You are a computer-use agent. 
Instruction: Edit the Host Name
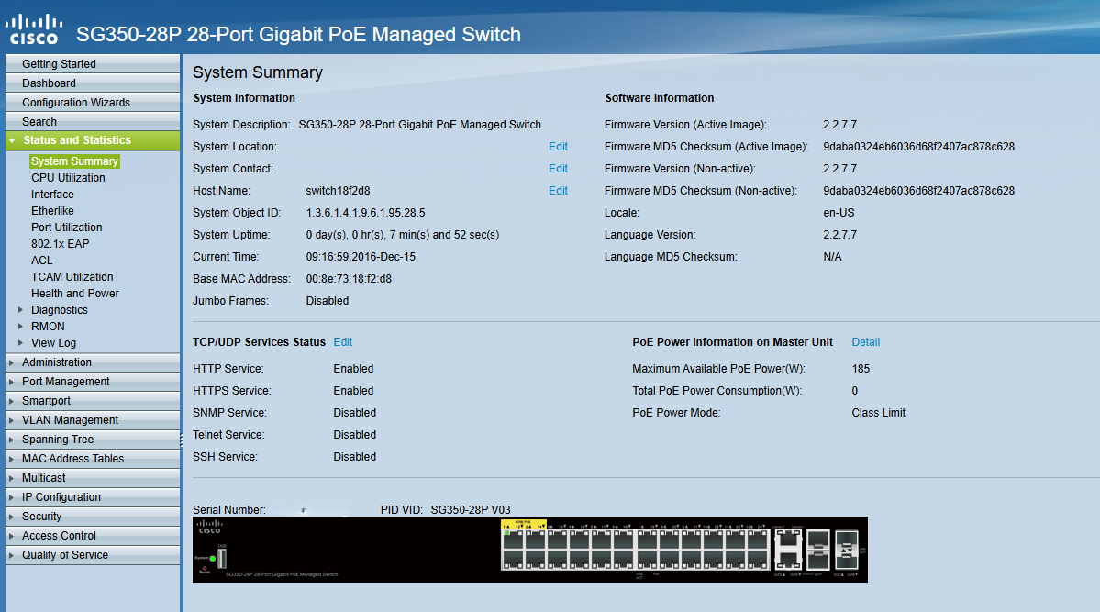pos(559,190)
